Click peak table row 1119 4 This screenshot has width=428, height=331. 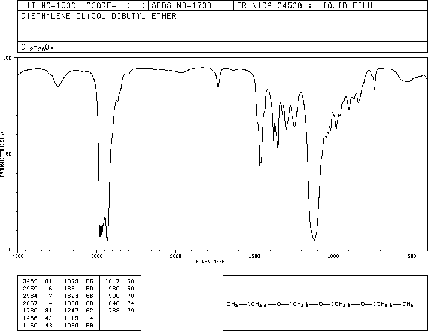[x=78, y=318]
